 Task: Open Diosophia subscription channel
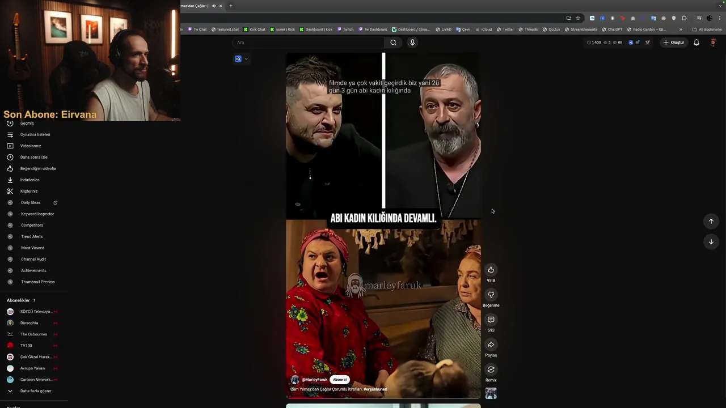tap(29, 323)
